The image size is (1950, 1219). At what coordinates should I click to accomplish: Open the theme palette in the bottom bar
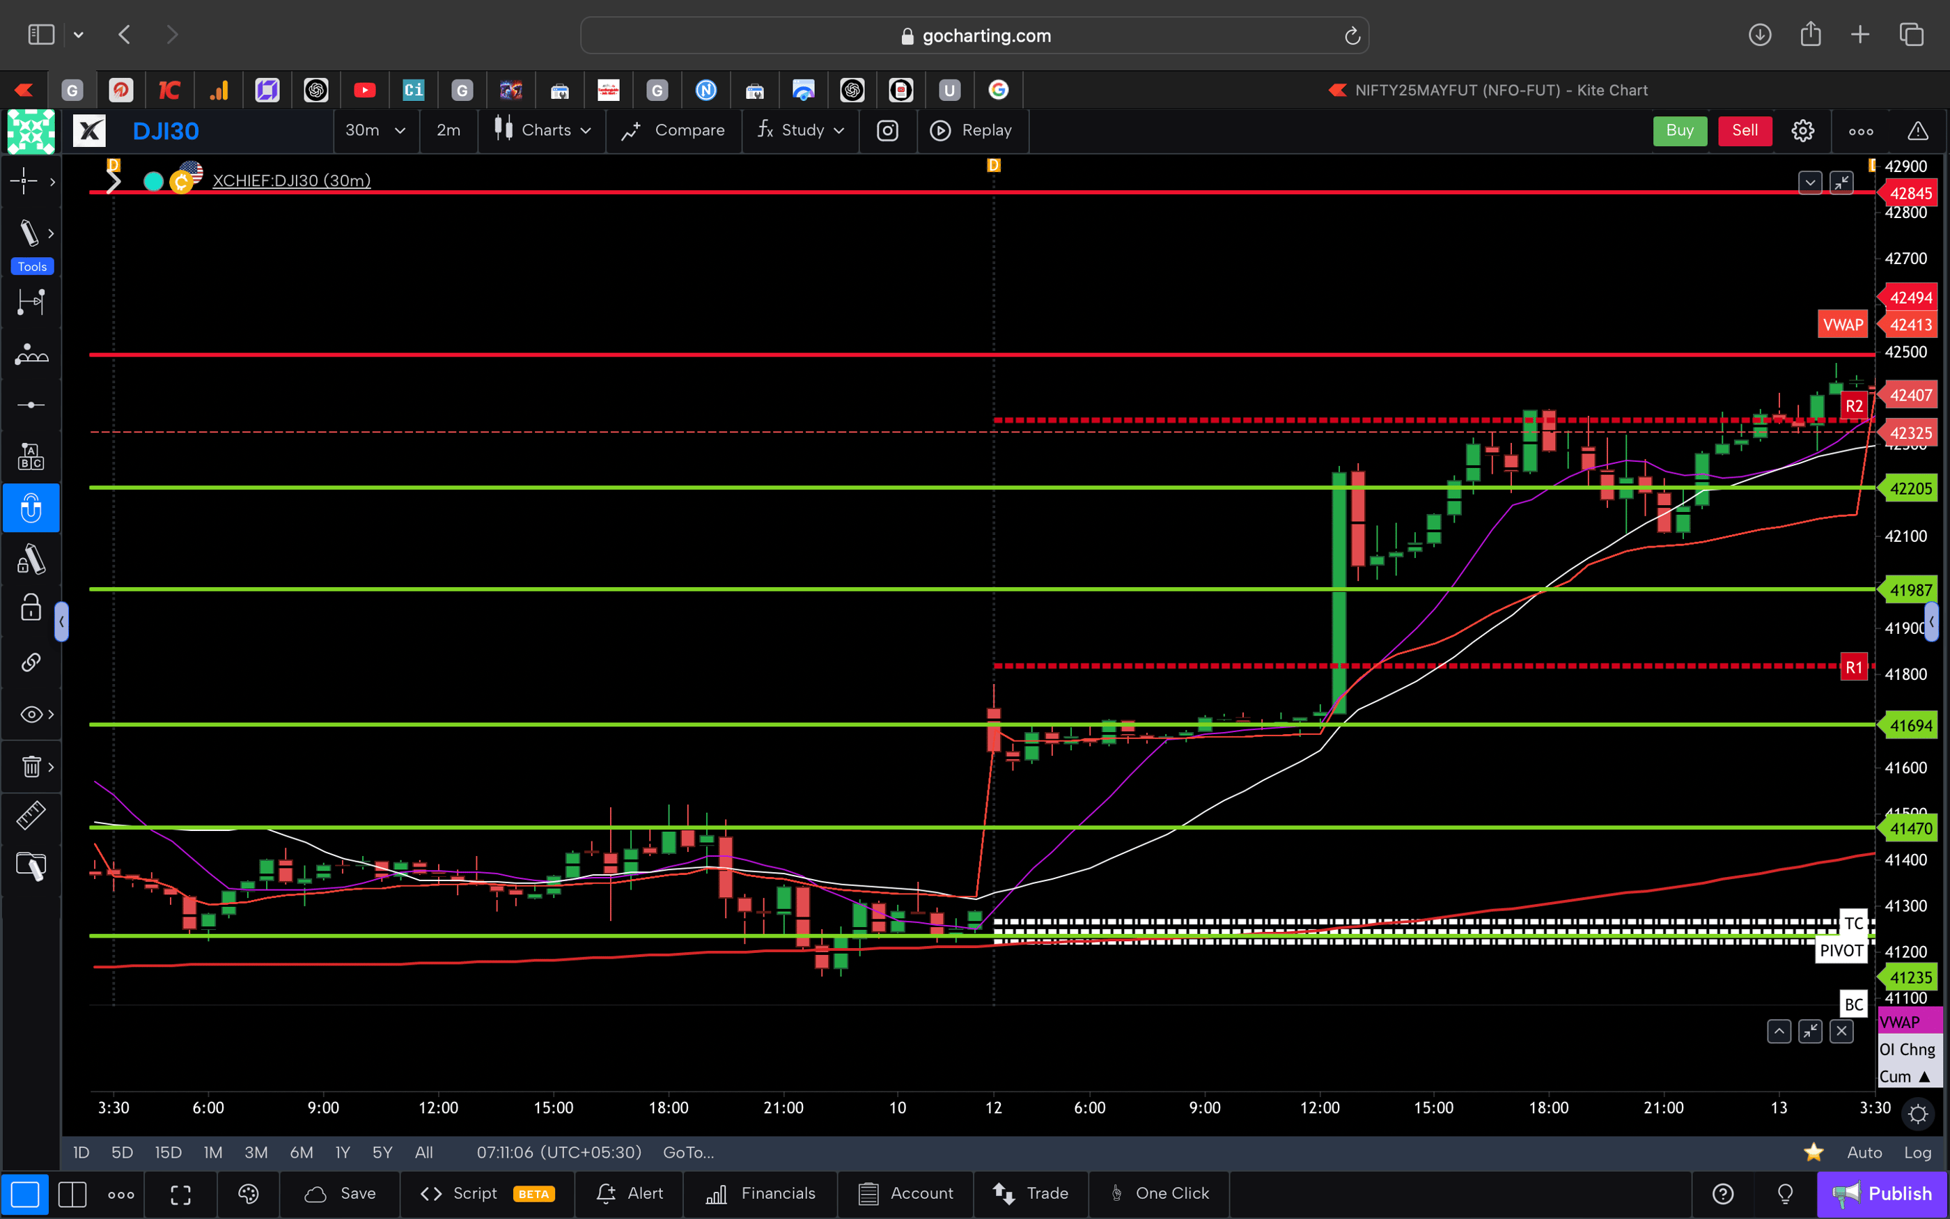tap(247, 1194)
